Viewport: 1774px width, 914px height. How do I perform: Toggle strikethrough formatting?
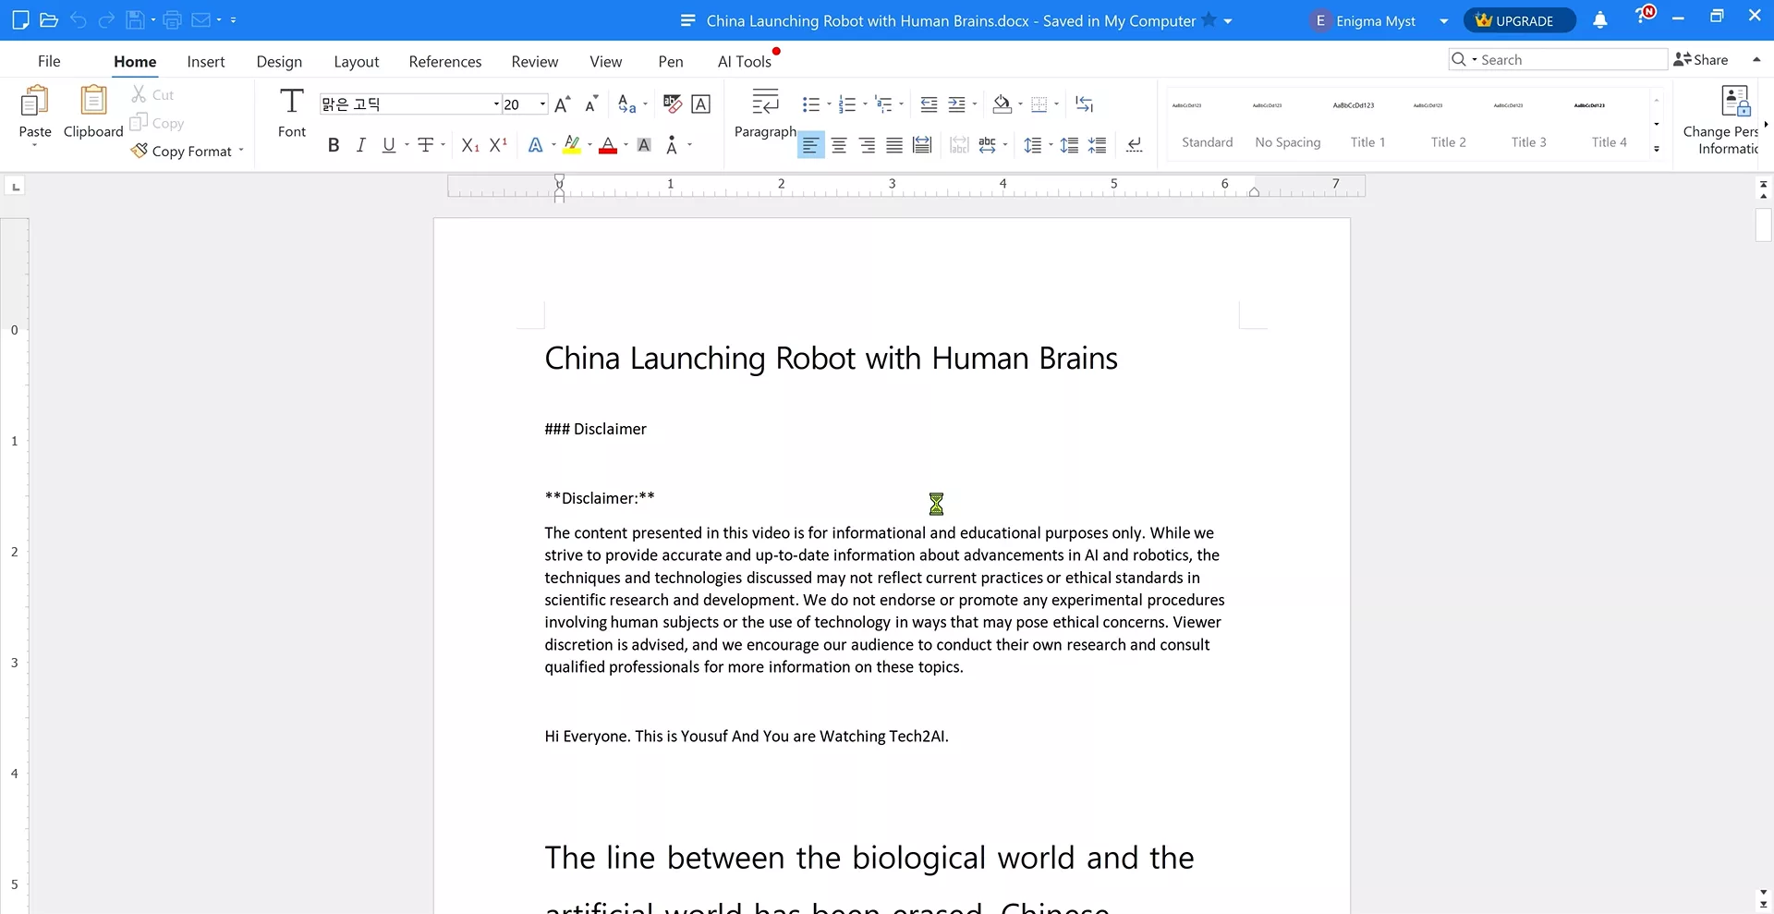(426, 145)
